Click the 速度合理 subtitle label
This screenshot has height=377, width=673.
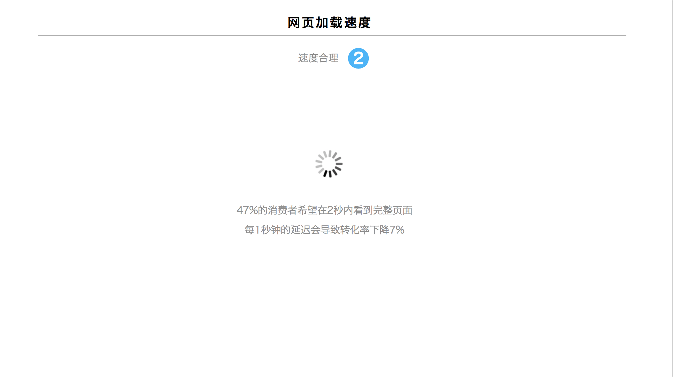pyautogui.click(x=318, y=58)
